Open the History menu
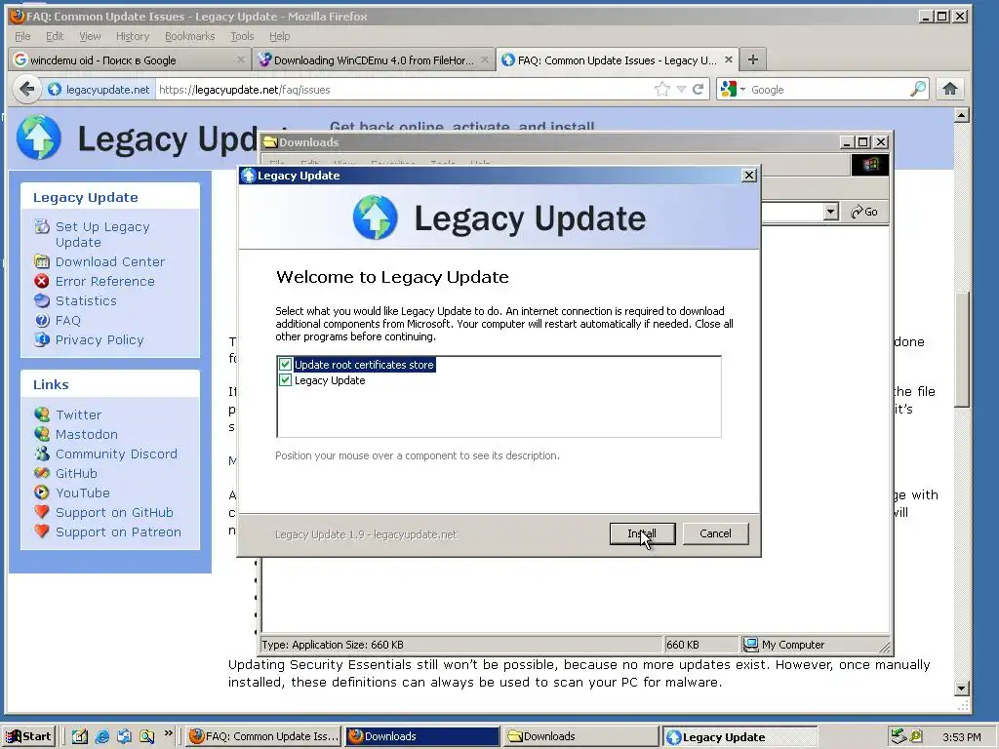999x749 pixels. [133, 36]
